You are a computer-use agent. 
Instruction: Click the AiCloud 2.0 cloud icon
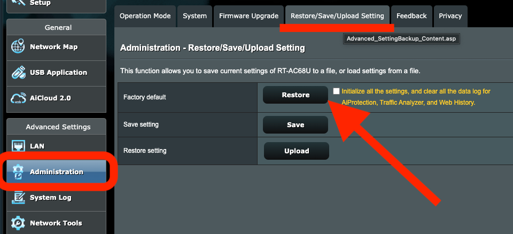tap(18, 98)
